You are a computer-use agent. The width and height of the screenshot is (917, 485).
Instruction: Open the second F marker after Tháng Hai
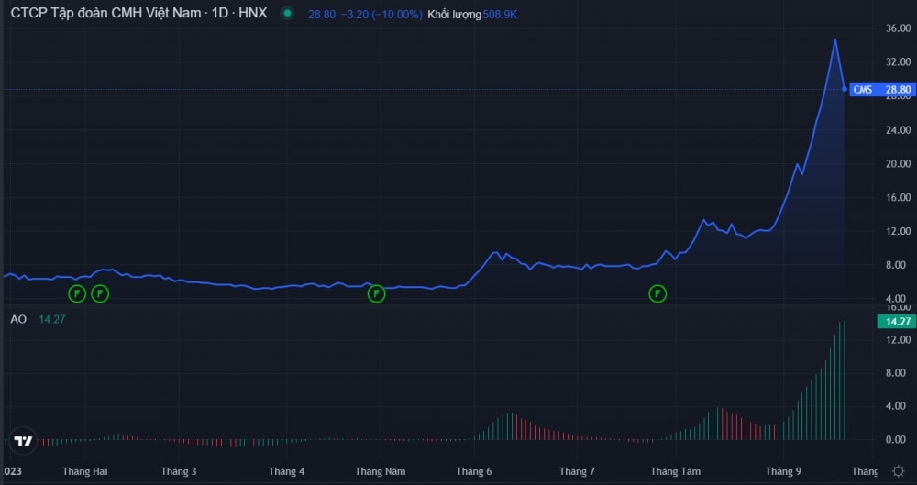tap(100, 293)
